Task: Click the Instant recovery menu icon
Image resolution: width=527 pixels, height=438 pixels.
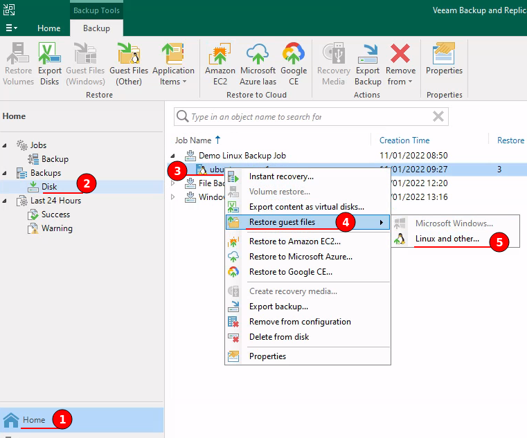Action: click(233, 176)
